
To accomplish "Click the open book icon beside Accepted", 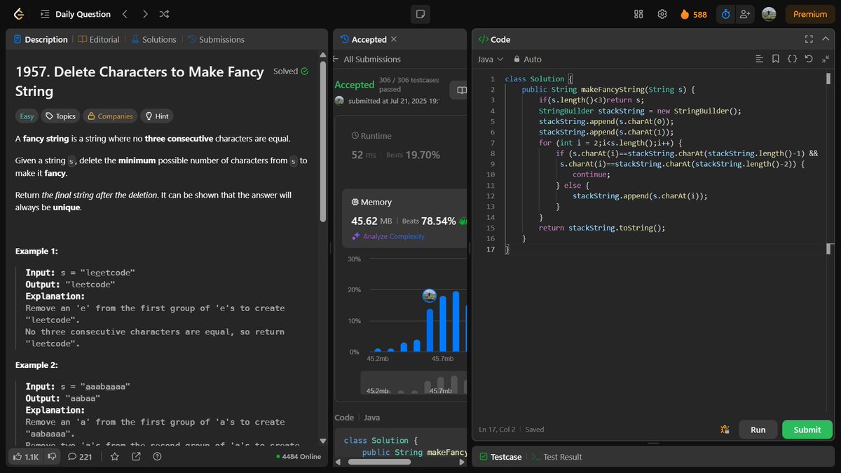I will (462, 90).
